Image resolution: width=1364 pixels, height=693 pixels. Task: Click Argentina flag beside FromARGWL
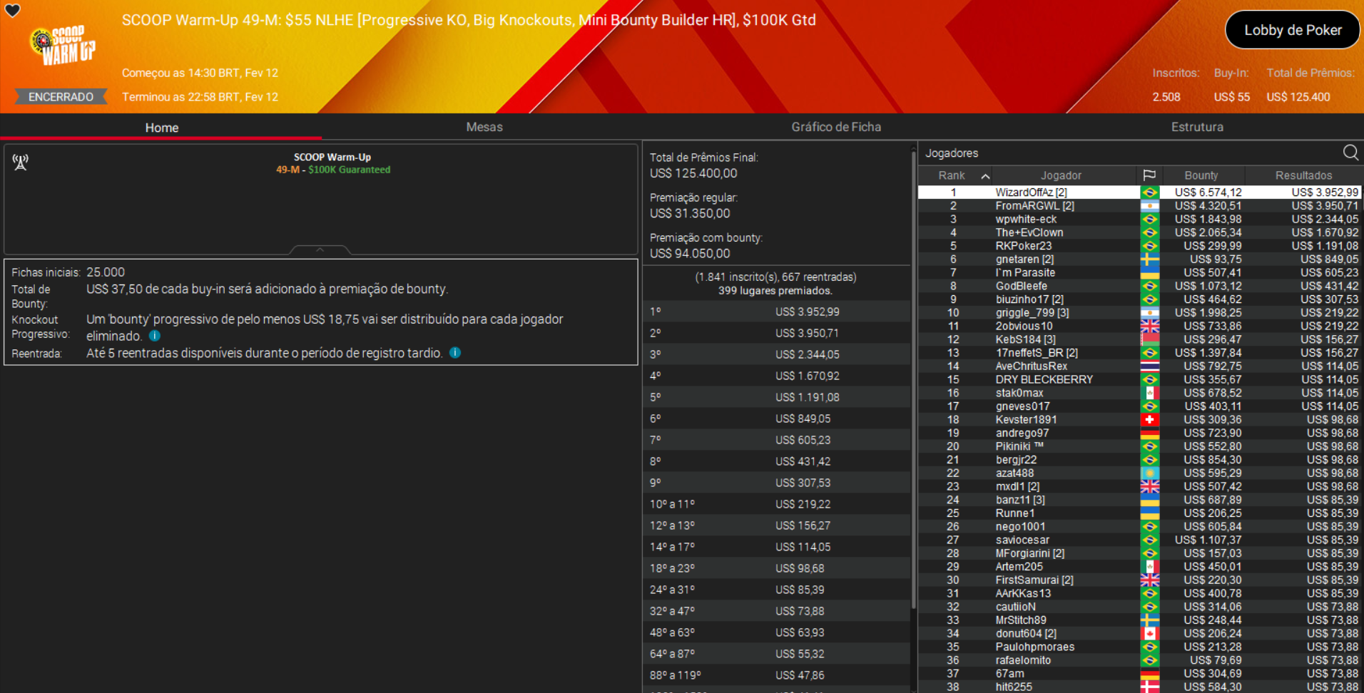pyautogui.click(x=1149, y=205)
